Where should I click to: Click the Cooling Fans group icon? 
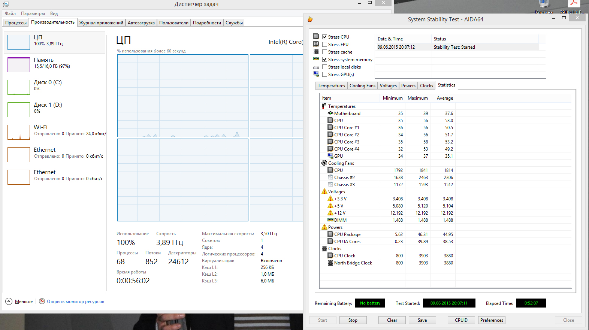click(x=324, y=163)
